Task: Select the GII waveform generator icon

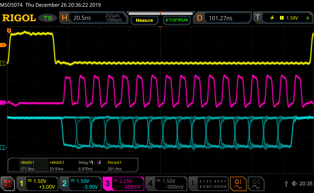Action: tap(256, 184)
